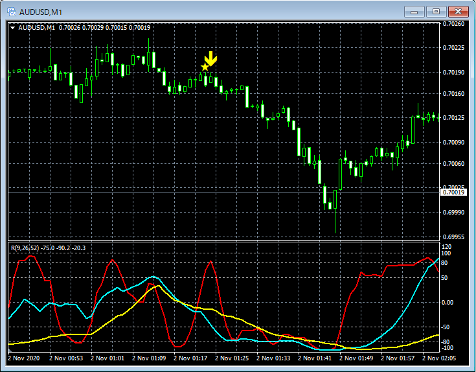Maximize the AUDUSD,M1 chart window

(x=436, y=11)
